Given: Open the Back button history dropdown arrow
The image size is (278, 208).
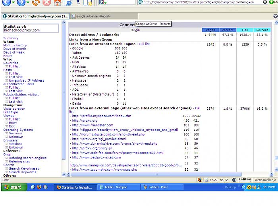Looking at the screenshot, I should point(13,3).
